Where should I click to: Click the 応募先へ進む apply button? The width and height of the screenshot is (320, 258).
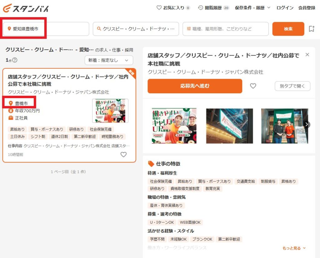[x=195, y=86]
